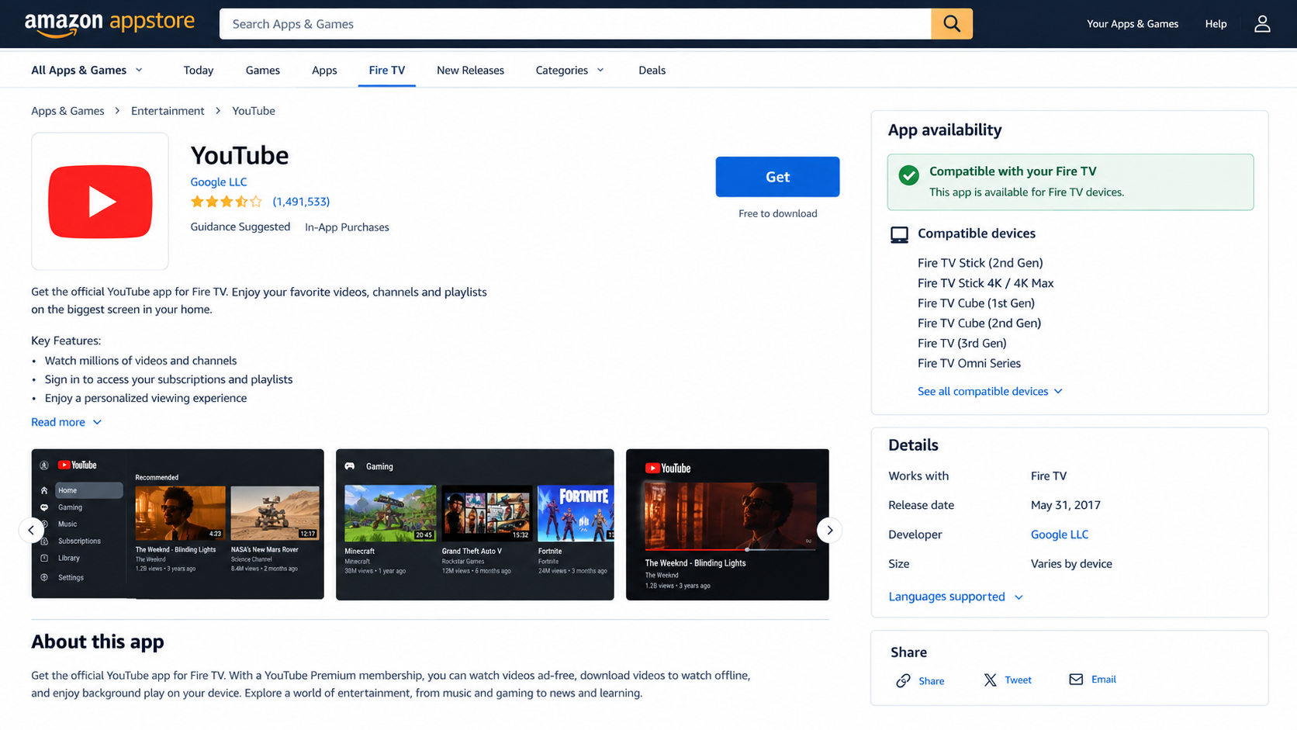The width and height of the screenshot is (1297, 730).
Task: Click the Entertainment breadcrumb link
Action: pyautogui.click(x=168, y=111)
